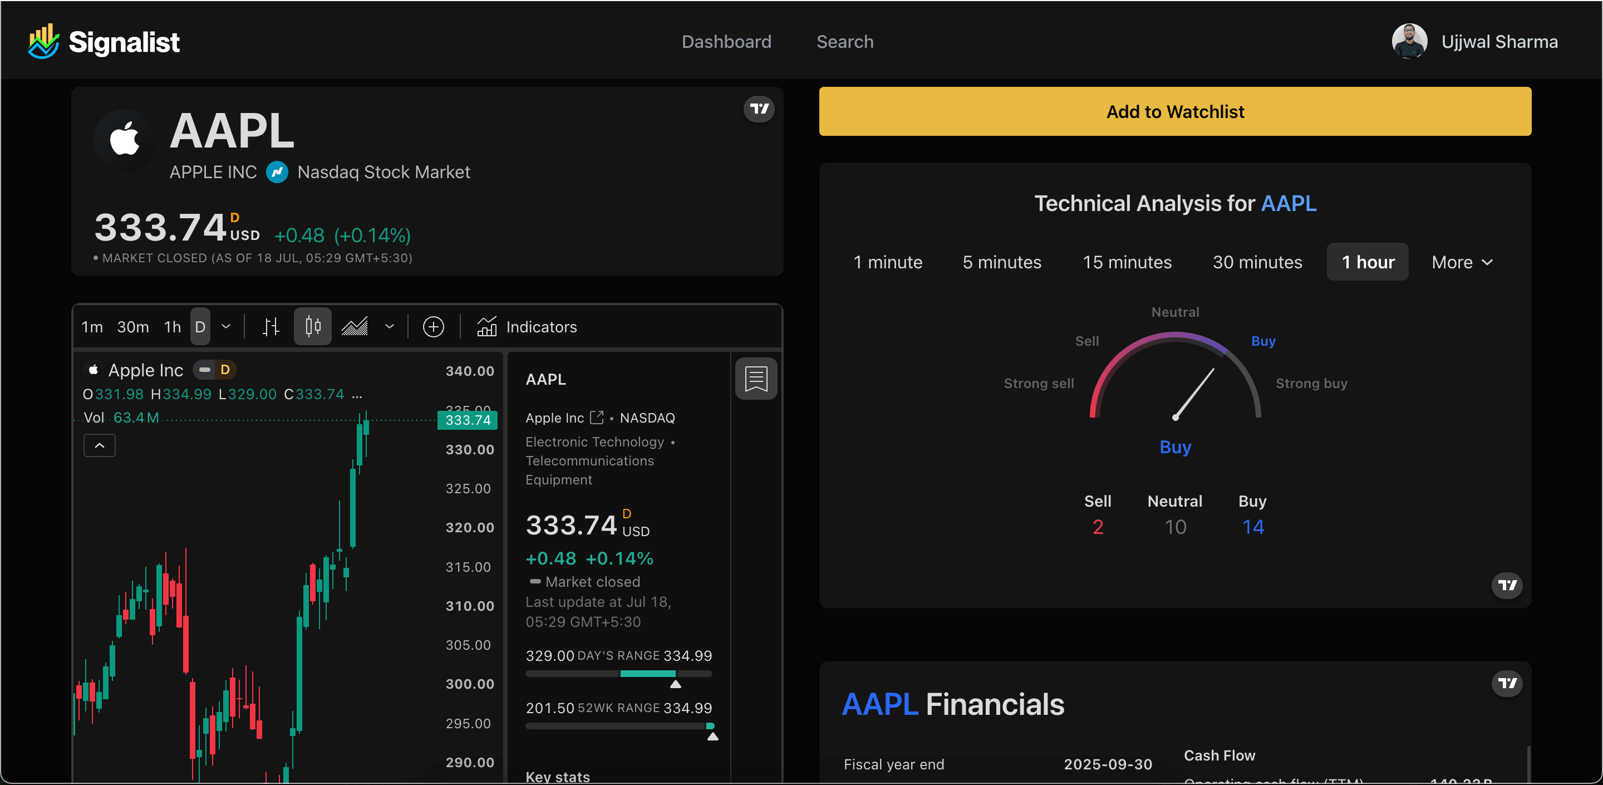Image resolution: width=1603 pixels, height=785 pixels.
Task: Open the chart style dropdown arrow
Action: (390, 326)
